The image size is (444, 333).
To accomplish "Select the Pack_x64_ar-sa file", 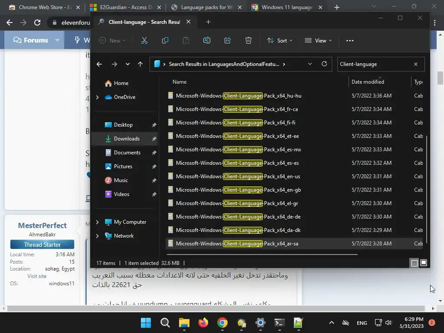I will [x=237, y=244].
